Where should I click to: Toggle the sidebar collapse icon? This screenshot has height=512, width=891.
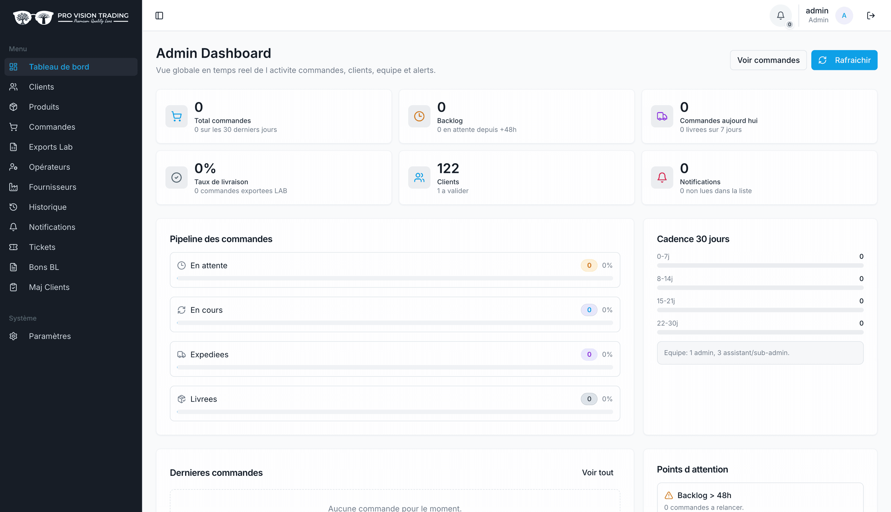click(159, 15)
